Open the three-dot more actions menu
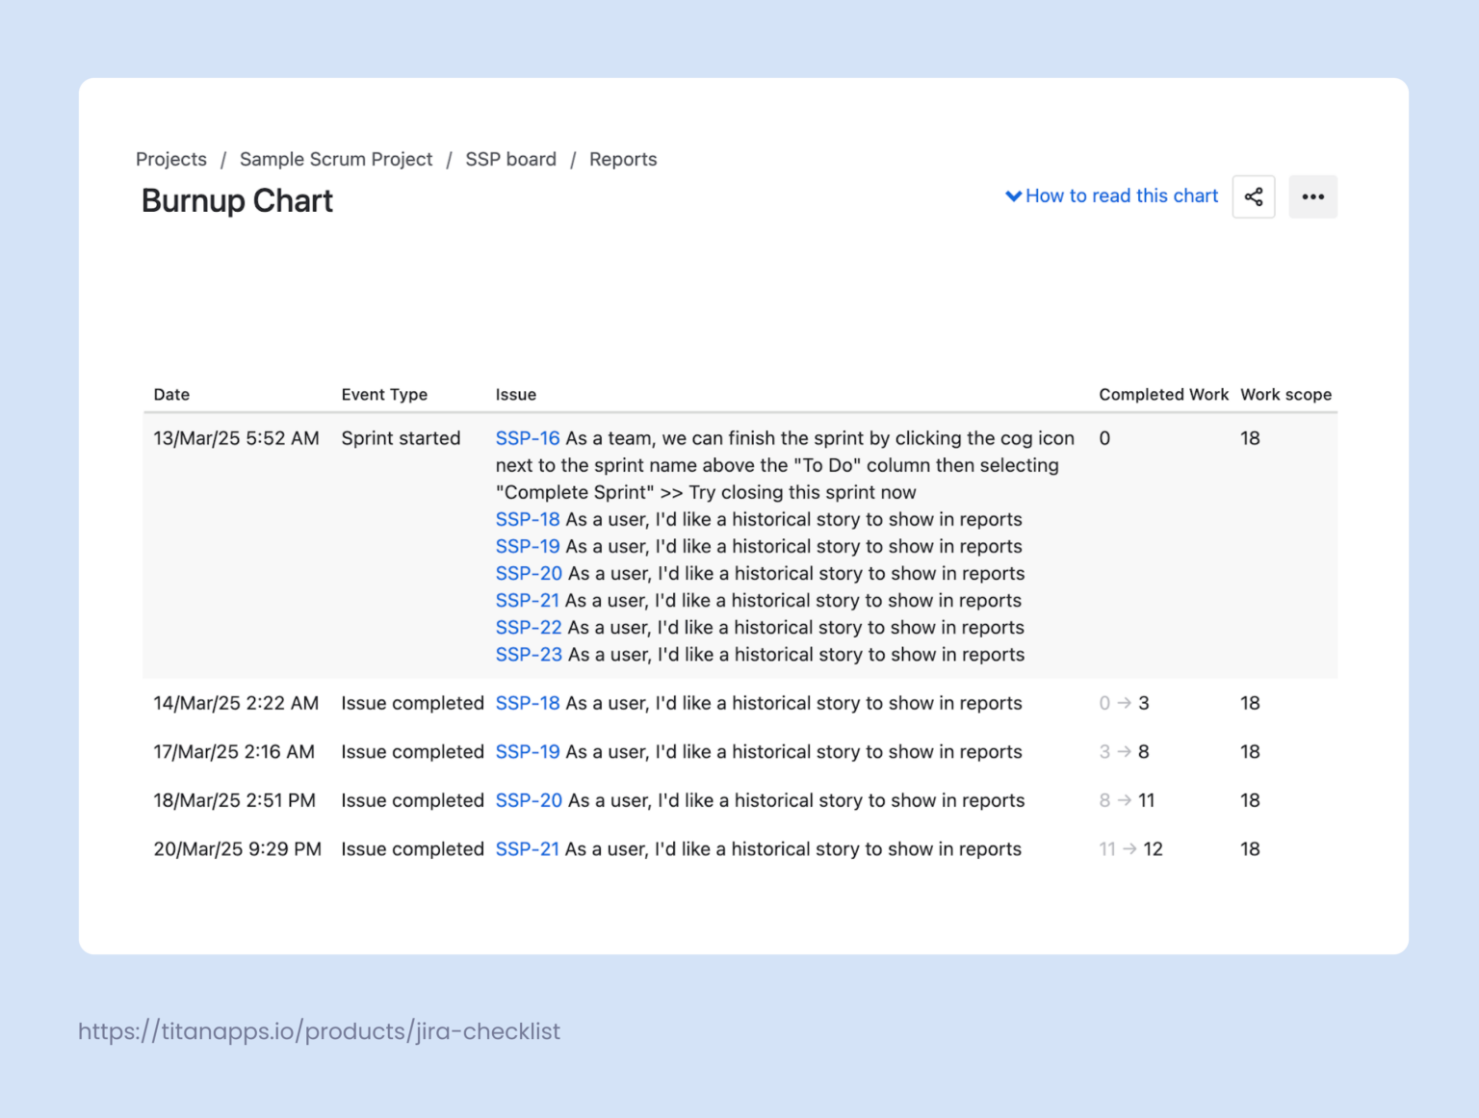The width and height of the screenshot is (1479, 1118). click(1313, 196)
